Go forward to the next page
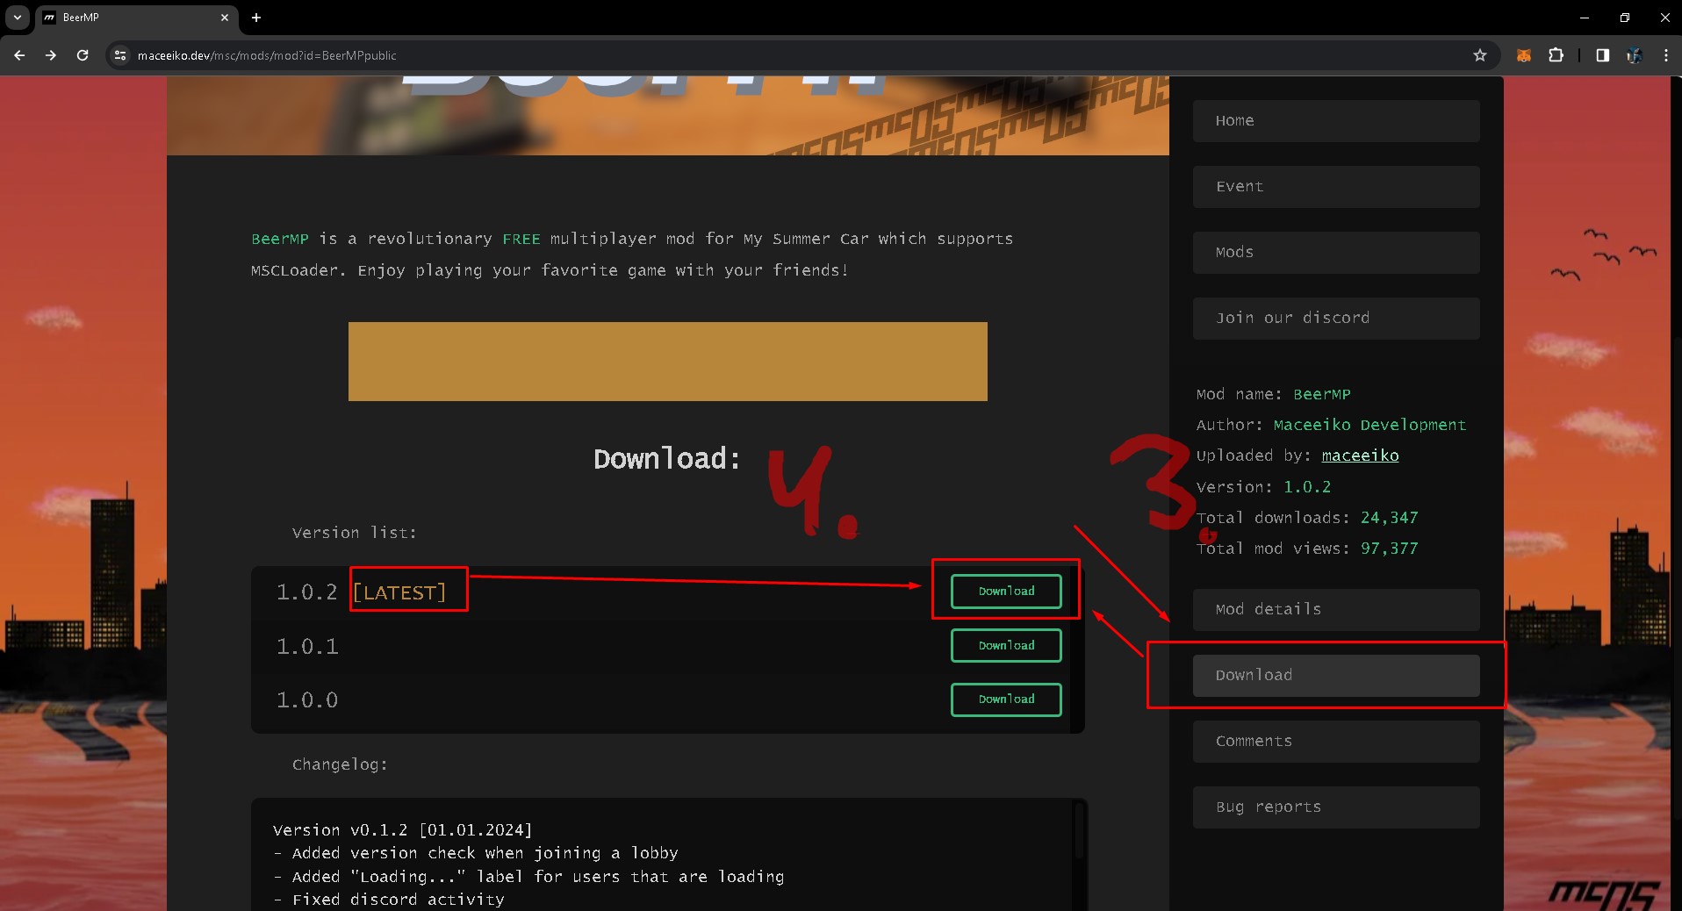Image resolution: width=1682 pixels, height=911 pixels. 51,55
